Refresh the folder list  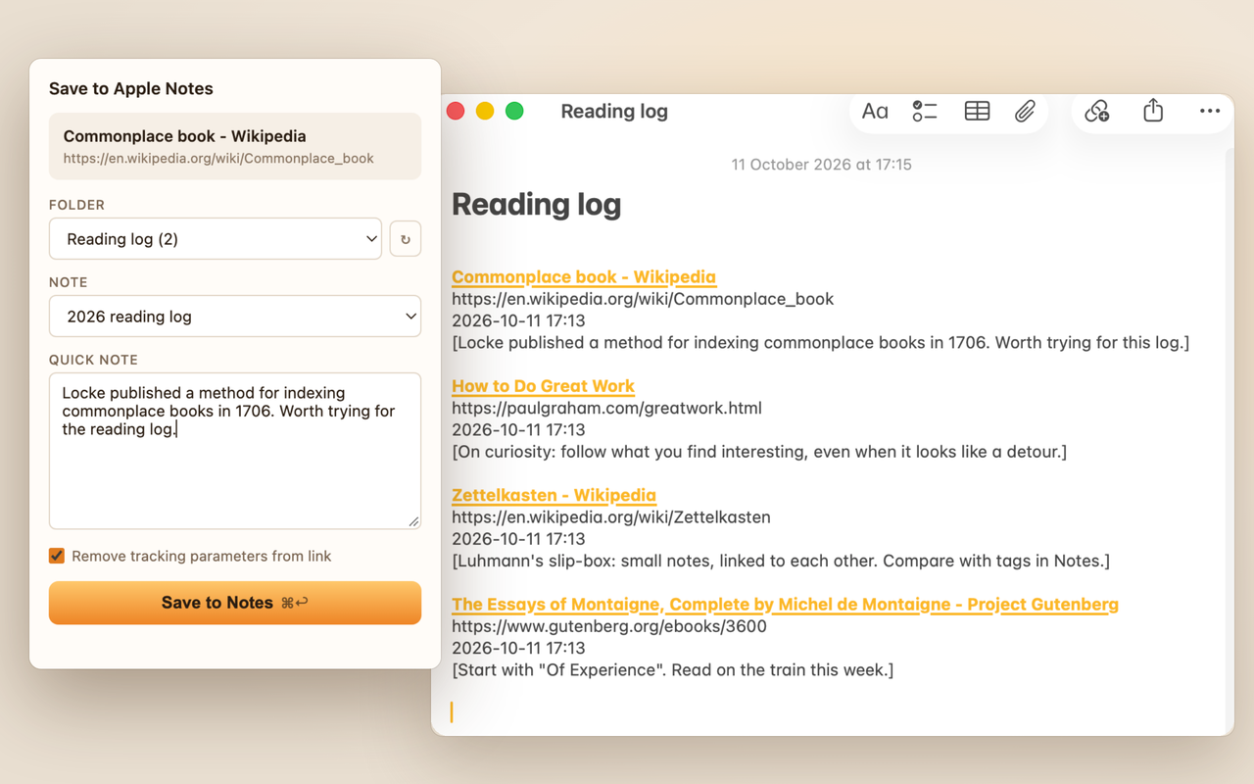[406, 239]
